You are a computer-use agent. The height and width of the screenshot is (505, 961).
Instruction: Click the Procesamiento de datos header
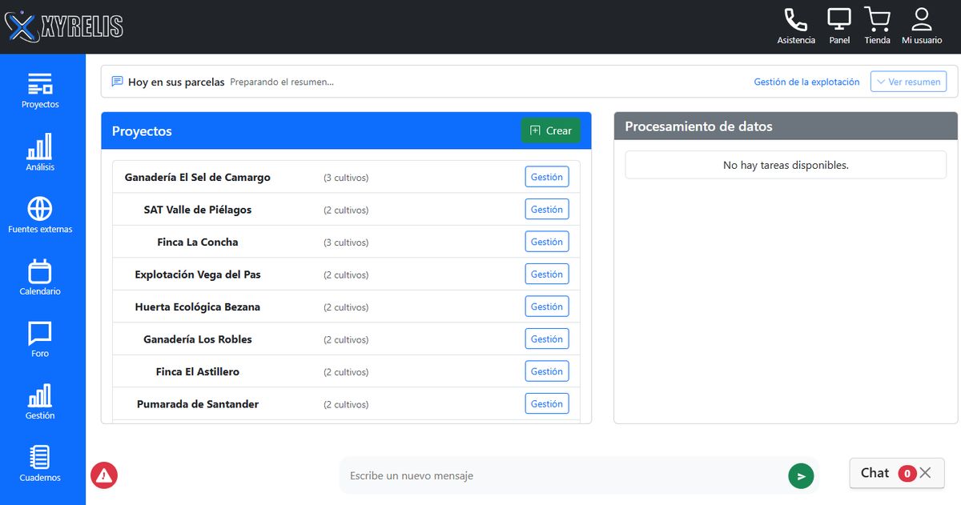coord(786,126)
